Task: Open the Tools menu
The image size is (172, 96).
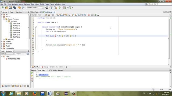Action: point(52,4)
